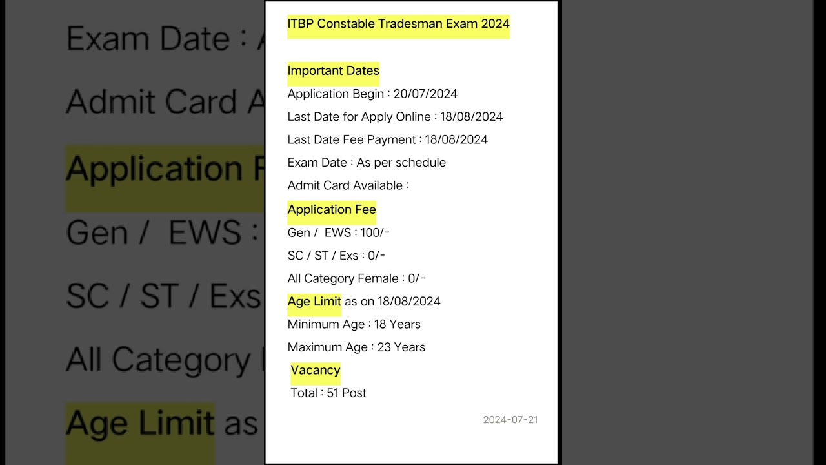
Task: Click the title 'ITBP Constable Tradesman Exam 2024'
Action: click(398, 24)
